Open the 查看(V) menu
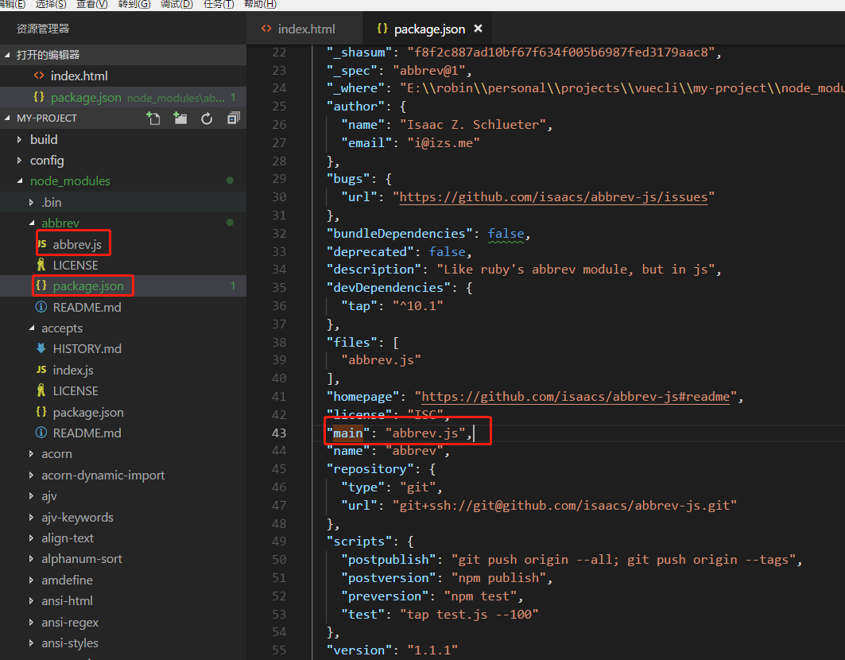Image resolution: width=845 pixels, height=660 pixels. 91,4
